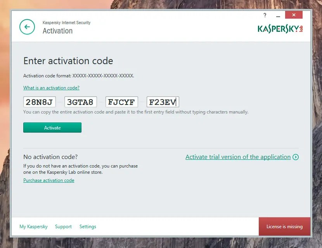Image resolution: width=322 pixels, height=248 pixels.
Task: Click the fourth code field containing F23EV
Action: [x=163, y=102]
